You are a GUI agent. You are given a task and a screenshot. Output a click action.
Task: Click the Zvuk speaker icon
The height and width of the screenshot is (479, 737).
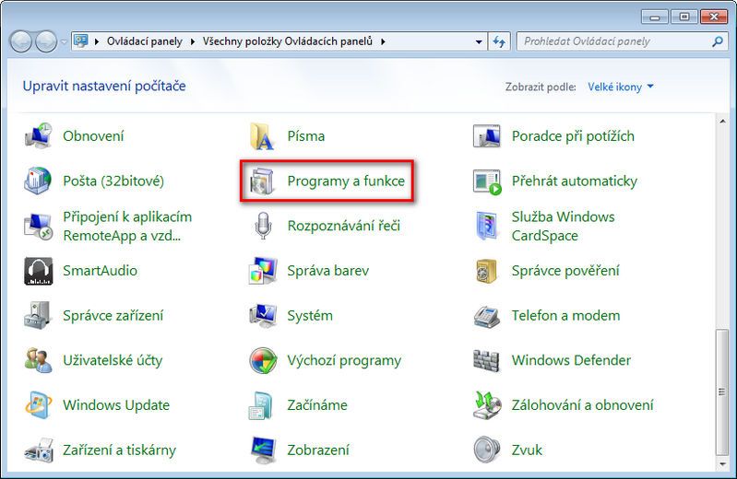pyautogui.click(x=486, y=450)
